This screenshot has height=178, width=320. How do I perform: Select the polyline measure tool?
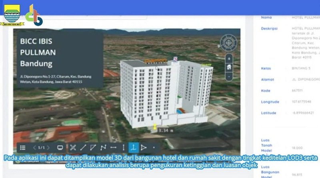103,147
